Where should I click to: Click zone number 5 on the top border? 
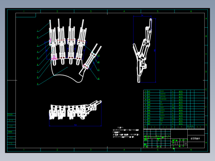tap(158, 11)
